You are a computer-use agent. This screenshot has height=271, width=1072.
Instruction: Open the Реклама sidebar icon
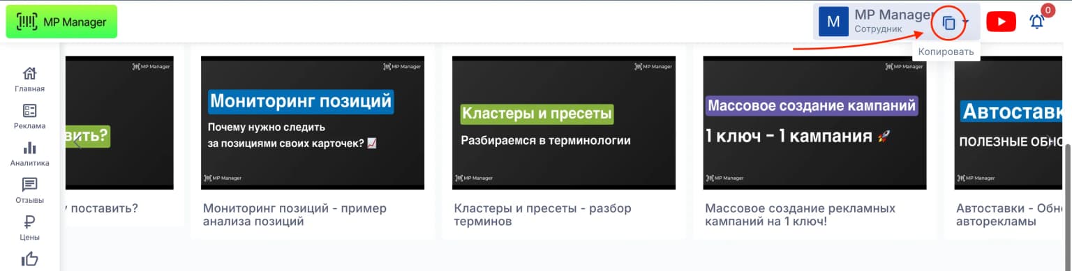(29, 111)
